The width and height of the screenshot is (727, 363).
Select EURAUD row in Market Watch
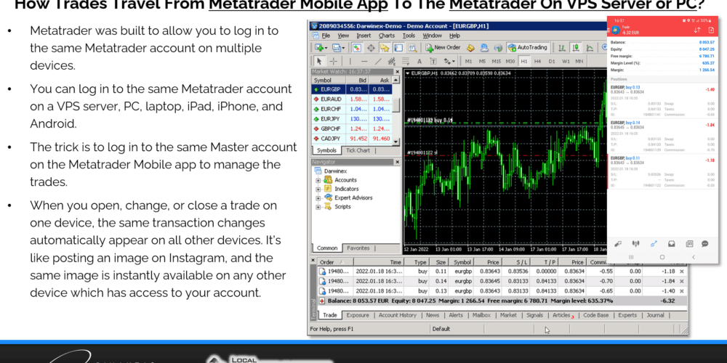352,99
